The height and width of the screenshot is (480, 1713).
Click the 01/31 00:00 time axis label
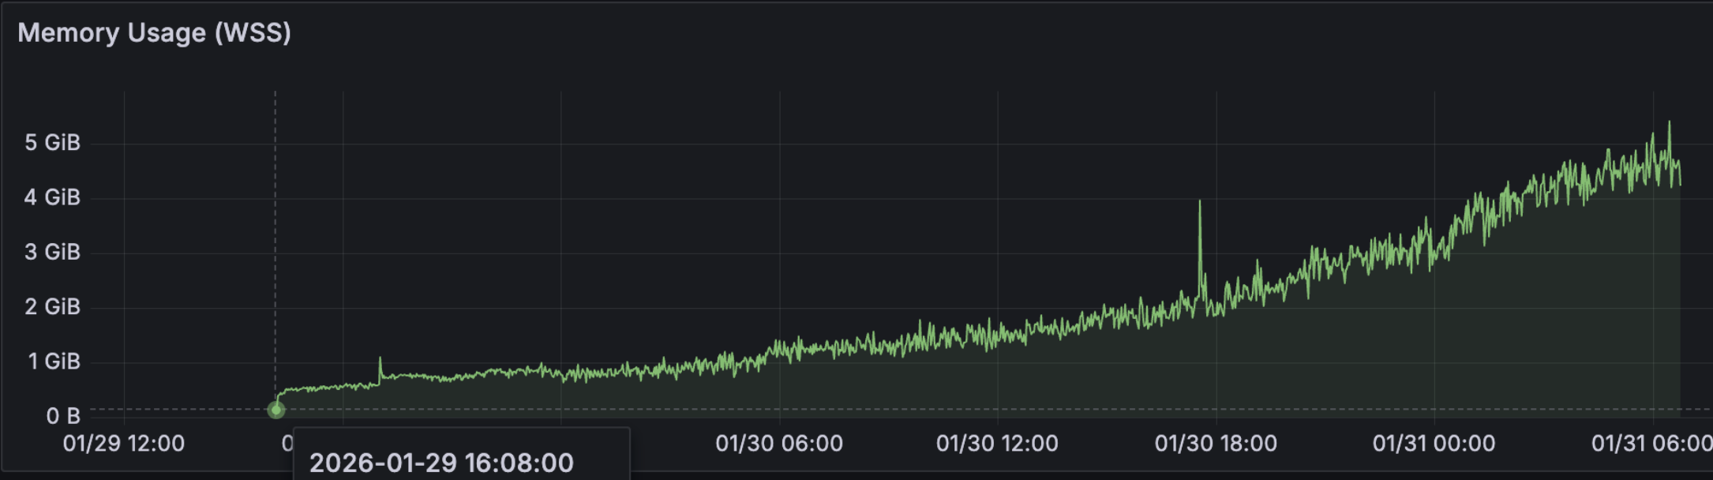click(1434, 444)
